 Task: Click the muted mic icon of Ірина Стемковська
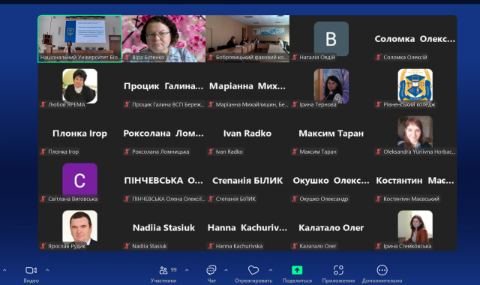pos(378,246)
